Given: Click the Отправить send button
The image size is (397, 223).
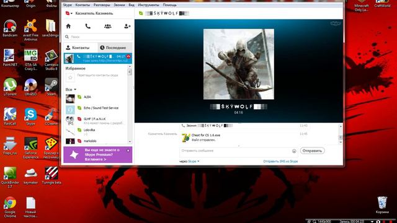Looking at the screenshot, I should click(313, 151).
